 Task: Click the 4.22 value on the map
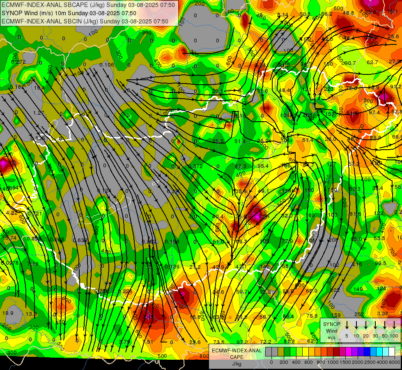point(11,213)
